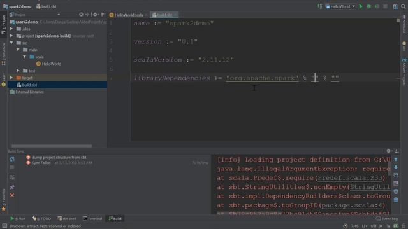This screenshot has width=408, height=229.
Task: Open the StringUtil stack trace link
Action: 370,187
